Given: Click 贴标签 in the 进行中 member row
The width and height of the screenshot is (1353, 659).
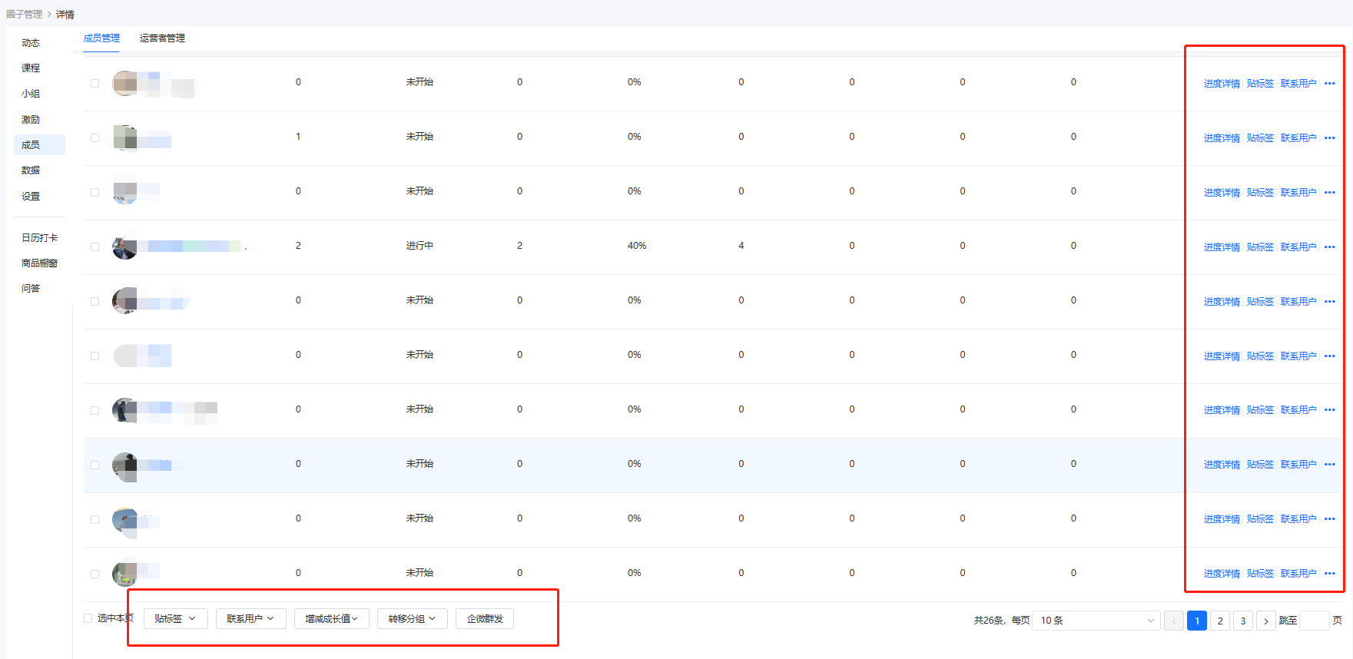Looking at the screenshot, I should (1260, 247).
